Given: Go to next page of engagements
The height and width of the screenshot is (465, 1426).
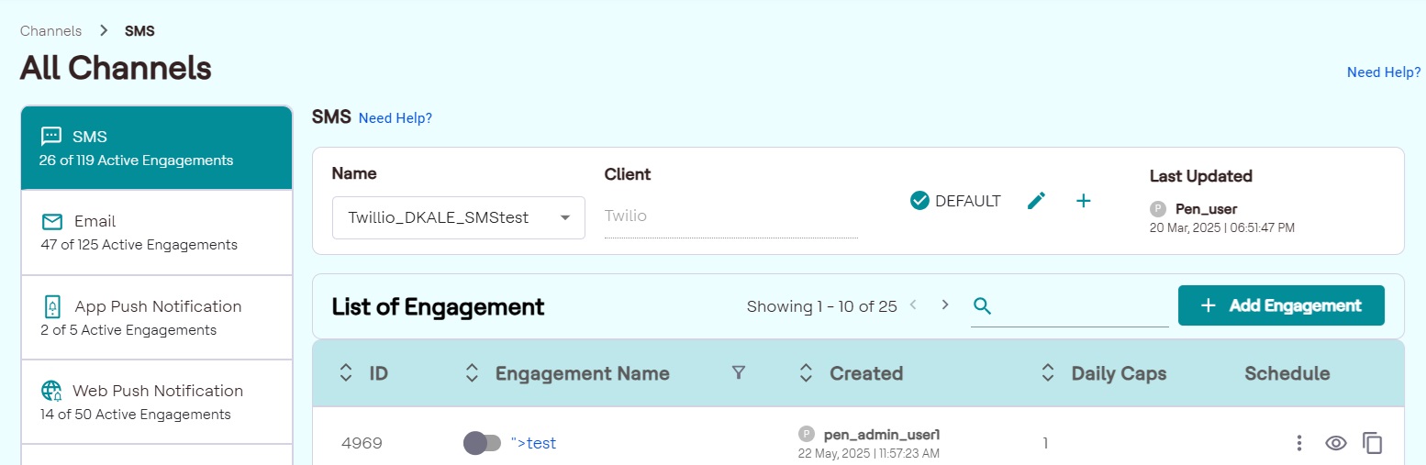Looking at the screenshot, I should [945, 304].
